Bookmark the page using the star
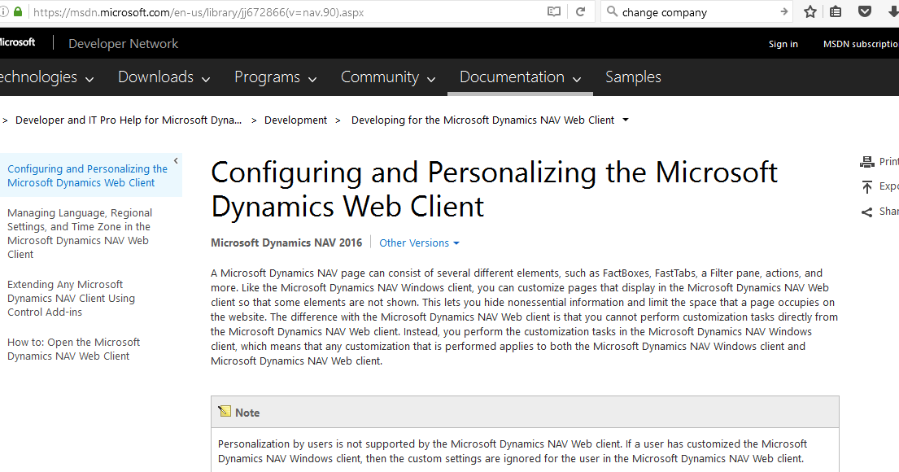 click(810, 12)
